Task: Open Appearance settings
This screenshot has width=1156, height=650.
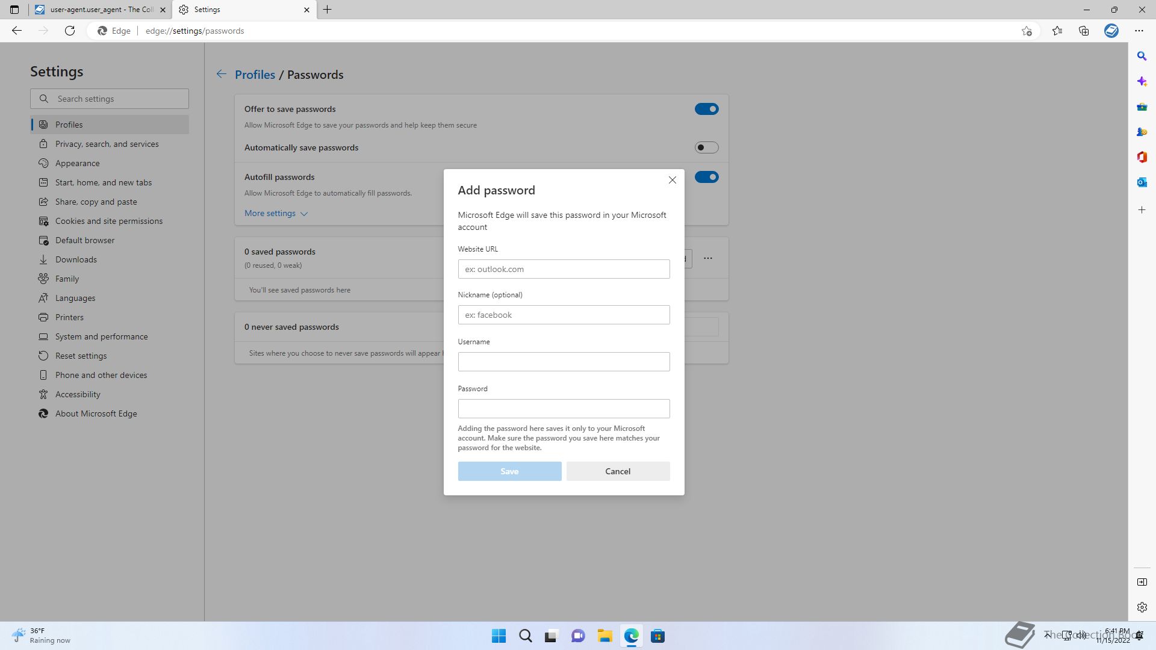Action: click(110, 163)
